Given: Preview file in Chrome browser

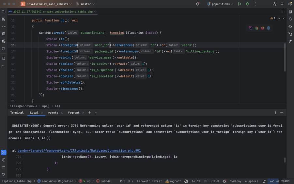Looking at the screenshot, I should pos(256,28).
